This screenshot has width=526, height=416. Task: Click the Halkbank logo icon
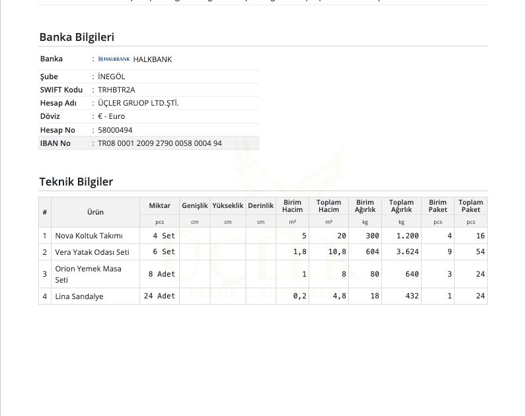[x=114, y=59]
